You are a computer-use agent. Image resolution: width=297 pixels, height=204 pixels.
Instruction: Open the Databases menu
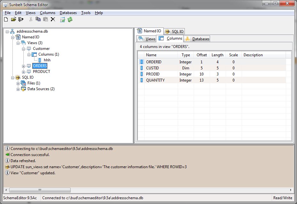point(68,13)
